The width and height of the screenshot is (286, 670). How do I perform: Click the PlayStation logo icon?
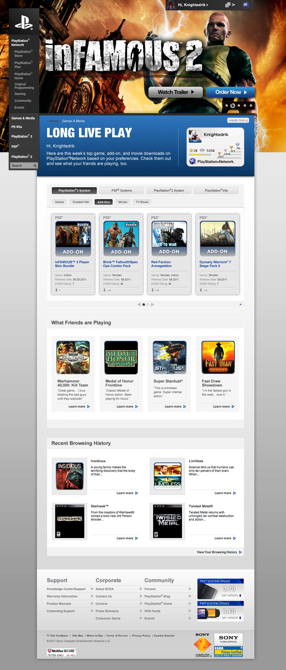click(24, 22)
